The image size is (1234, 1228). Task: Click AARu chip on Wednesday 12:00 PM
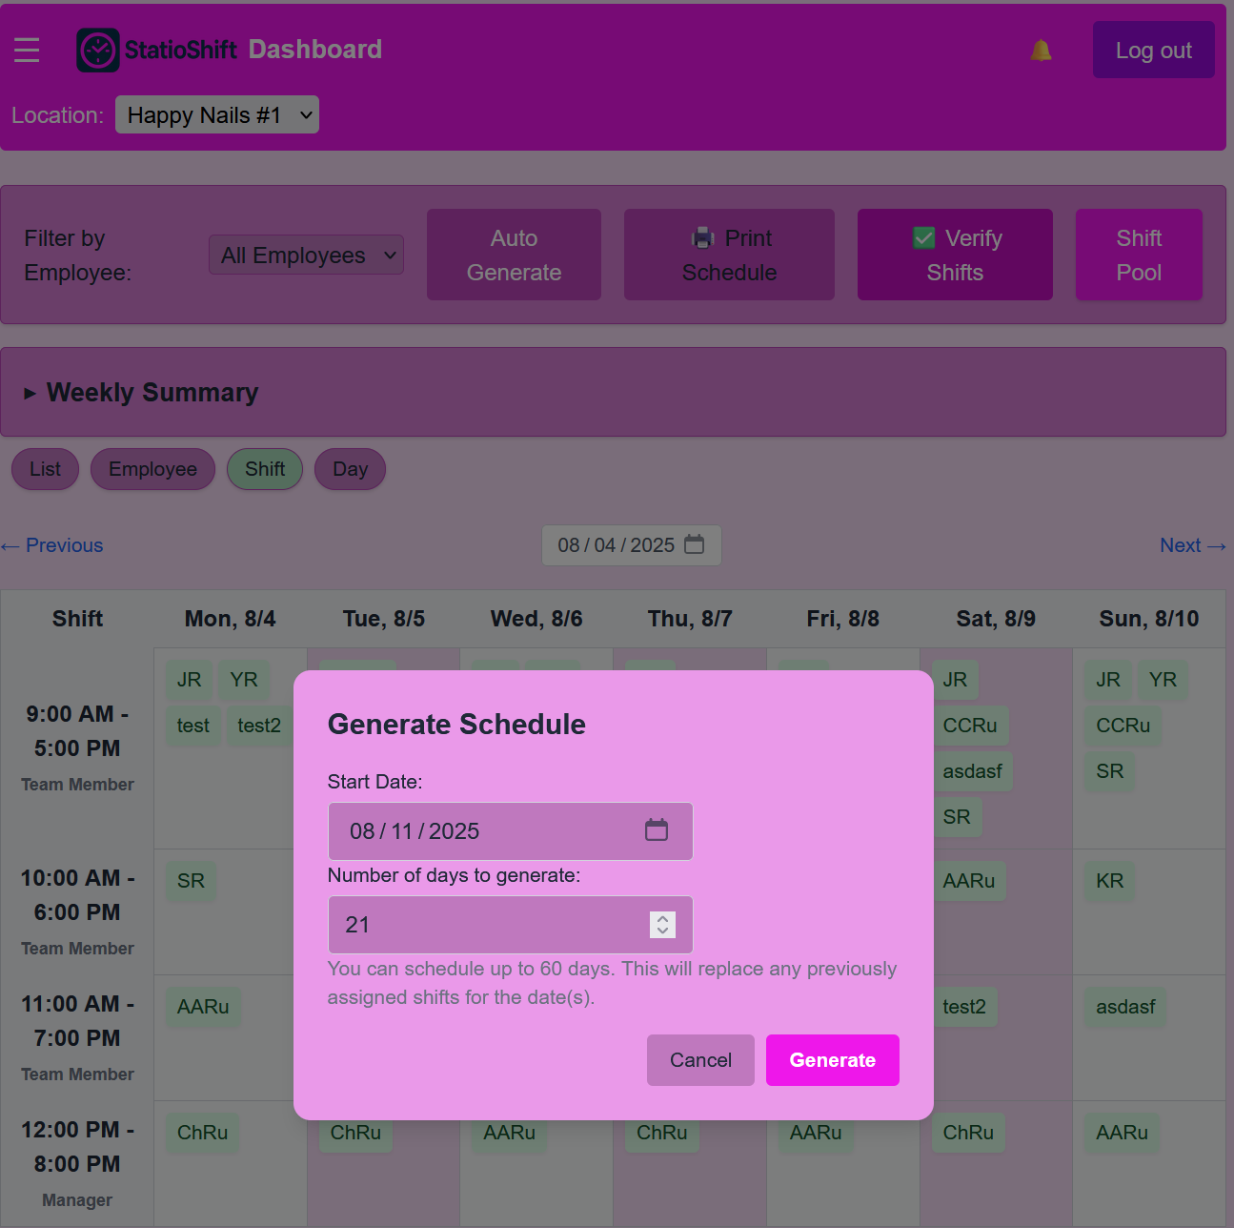509,1133
